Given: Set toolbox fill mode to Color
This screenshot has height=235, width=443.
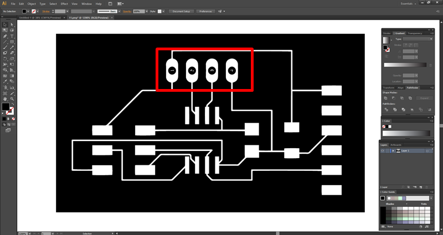Looking at the screenshot, I should click(4, 119).
